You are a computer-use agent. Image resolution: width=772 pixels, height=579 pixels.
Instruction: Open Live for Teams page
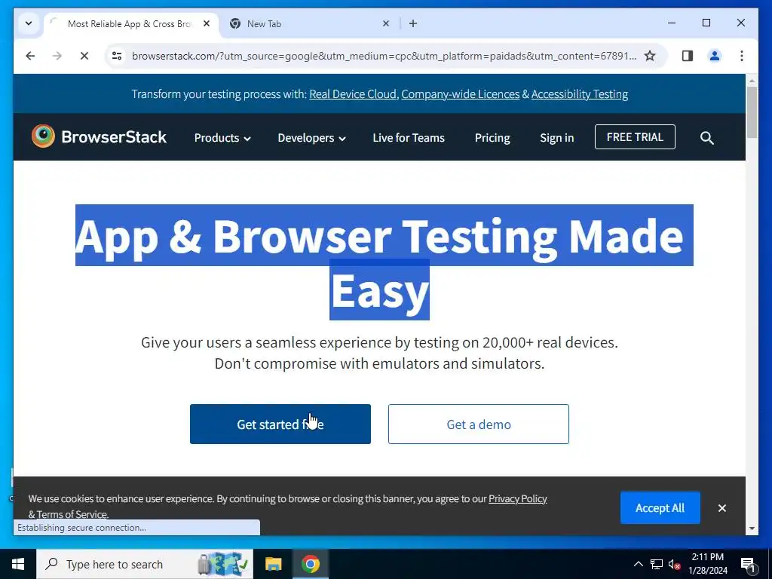(408, 138)
